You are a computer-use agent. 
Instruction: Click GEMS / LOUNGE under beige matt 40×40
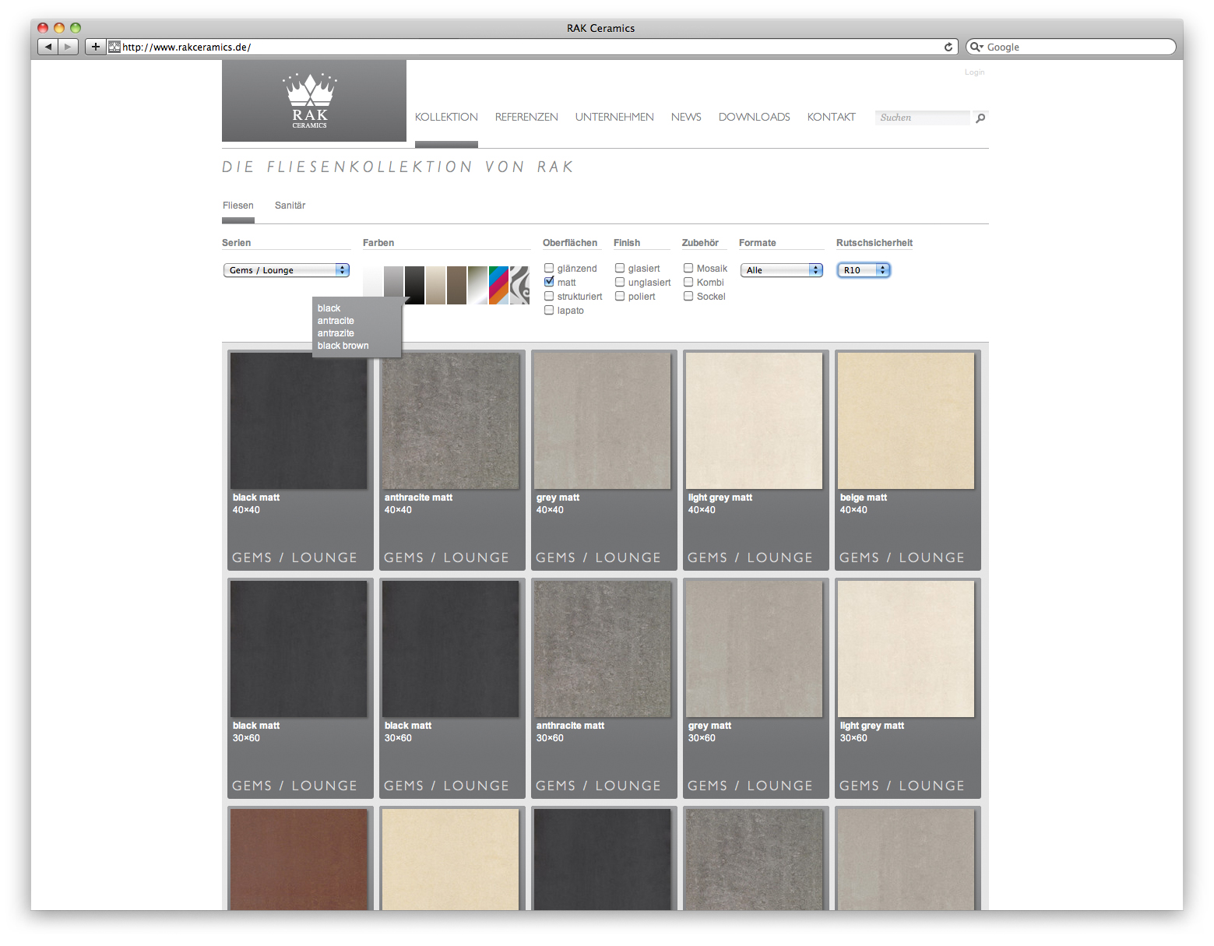pos(902,557)
